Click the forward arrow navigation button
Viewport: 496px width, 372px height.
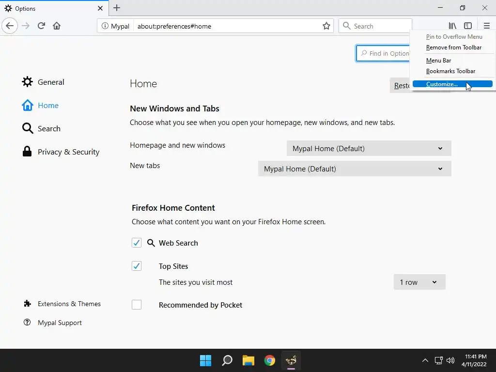tap(26, 26)
